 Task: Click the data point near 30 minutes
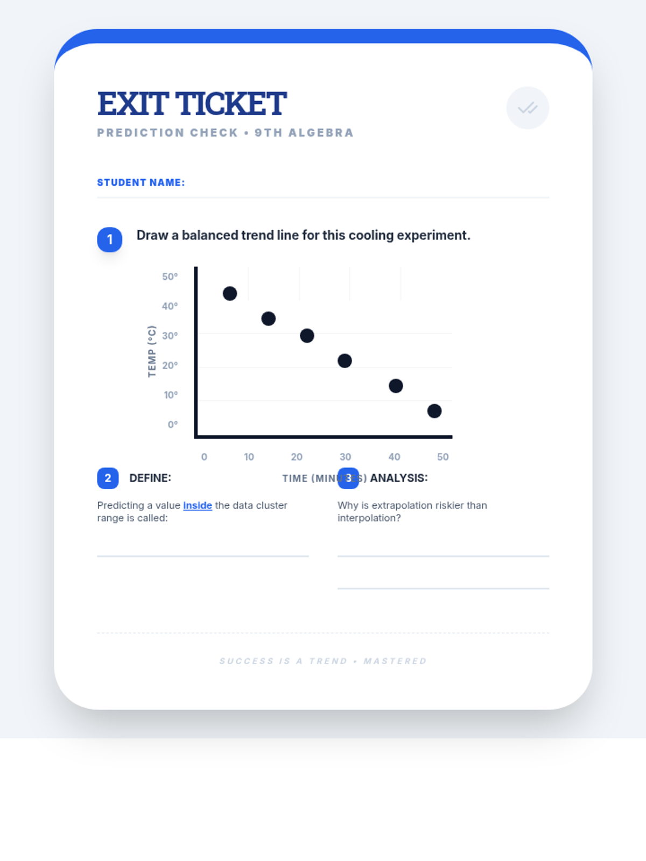point(345,361)
